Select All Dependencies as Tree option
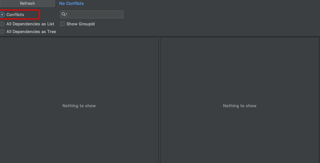Image resolution: width=320 pixels, height=163 pixels. click(2, 31)
